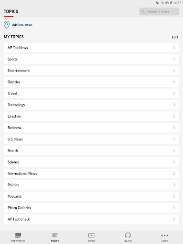
Task: Open the Video tab icon
Action: (x=91, y=235)
